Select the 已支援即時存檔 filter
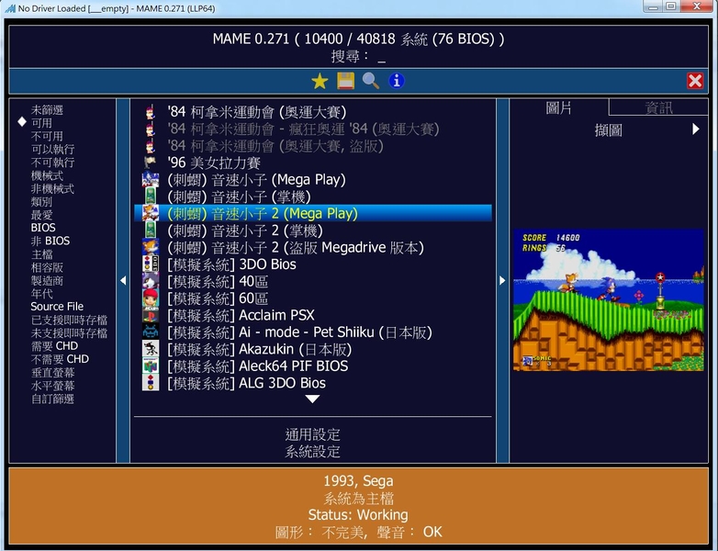 click(x=69, y=320)
